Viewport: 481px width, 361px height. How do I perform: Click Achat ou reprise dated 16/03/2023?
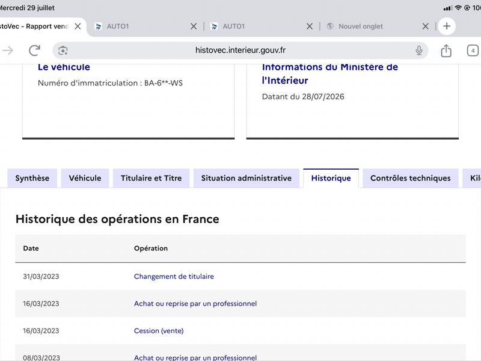click(195, 304)
